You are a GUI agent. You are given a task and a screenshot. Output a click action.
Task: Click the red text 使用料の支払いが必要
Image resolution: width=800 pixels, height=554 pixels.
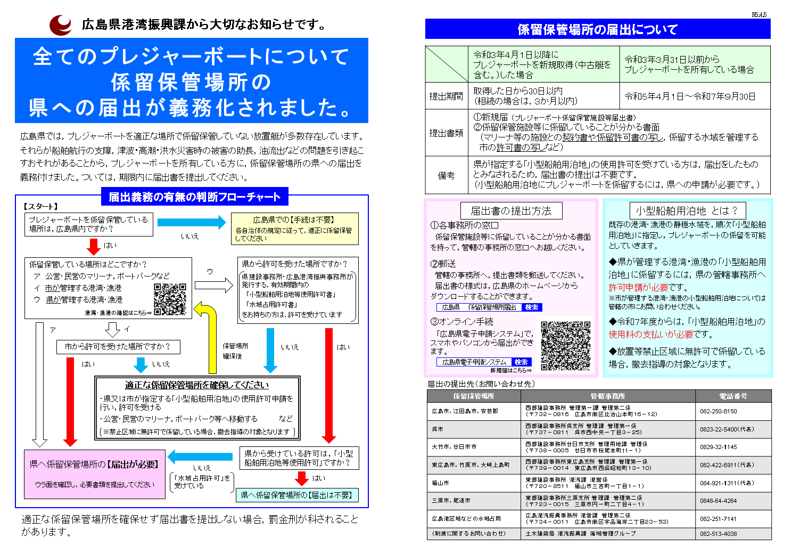coord(651,335)
